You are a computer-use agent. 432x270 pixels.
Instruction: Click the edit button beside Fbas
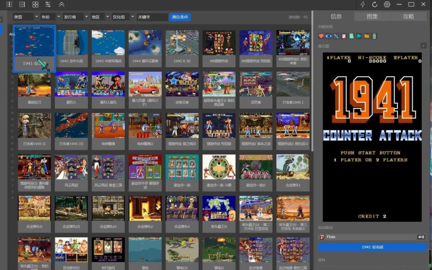[421, 237]
